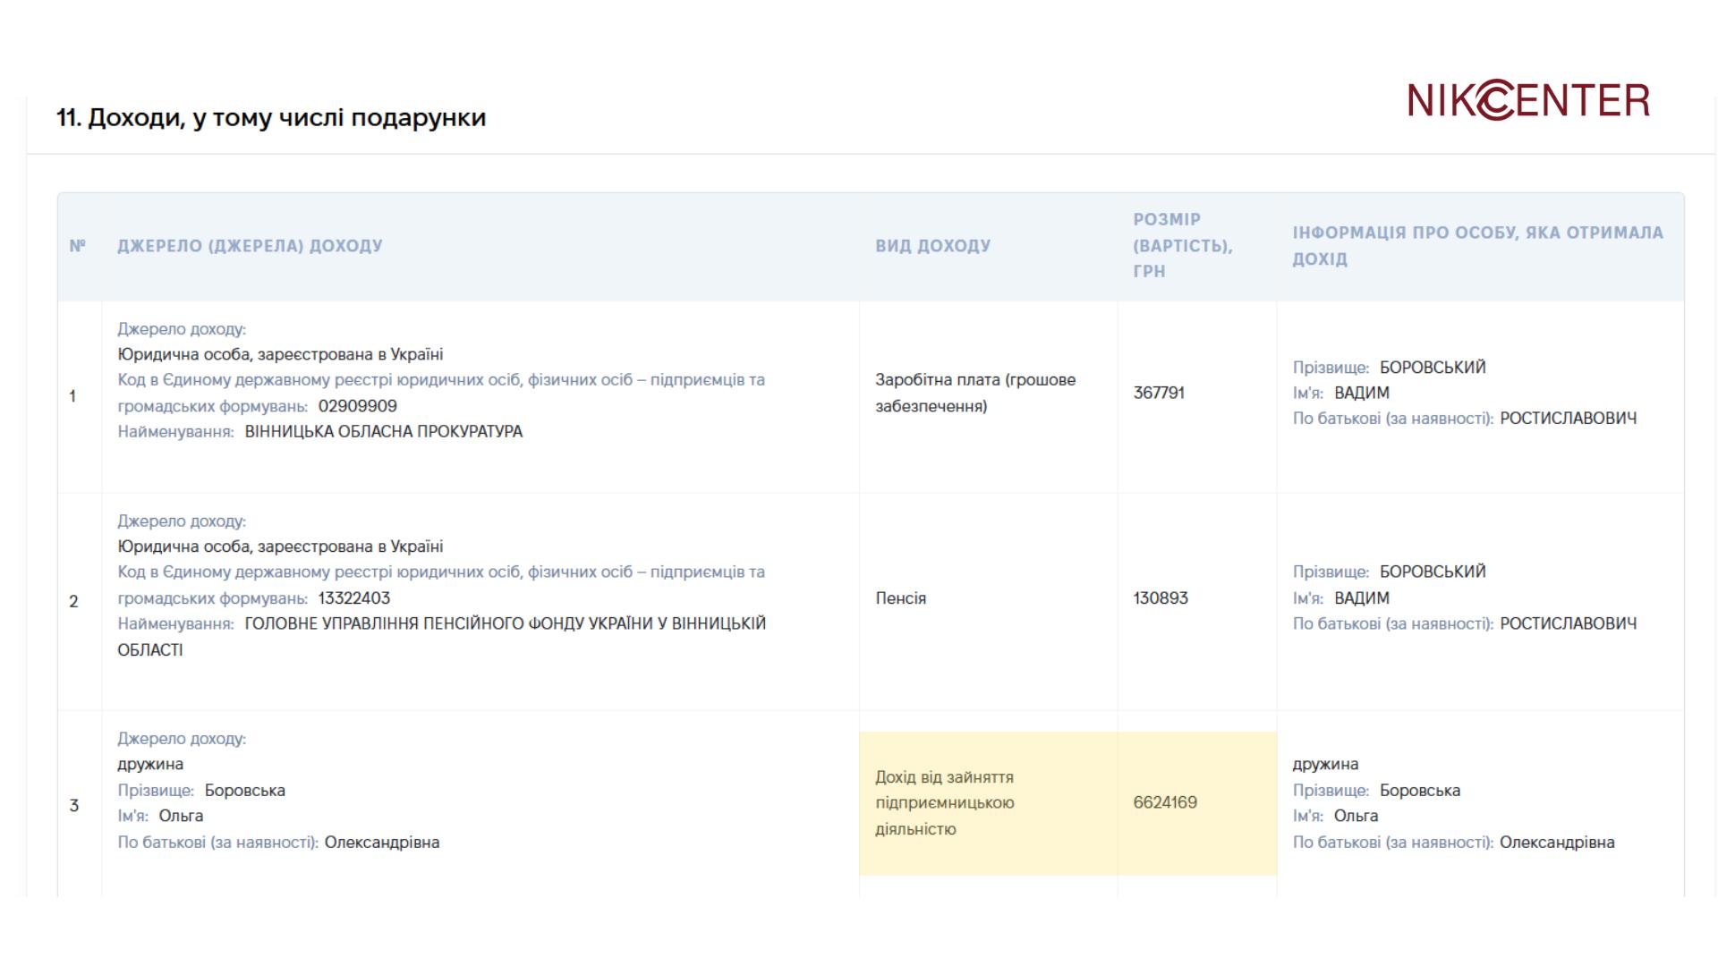
Task: Click the РОЗМІР (ВАРТІСТЬ), ГРН header
Action: tap(1182, 245)
